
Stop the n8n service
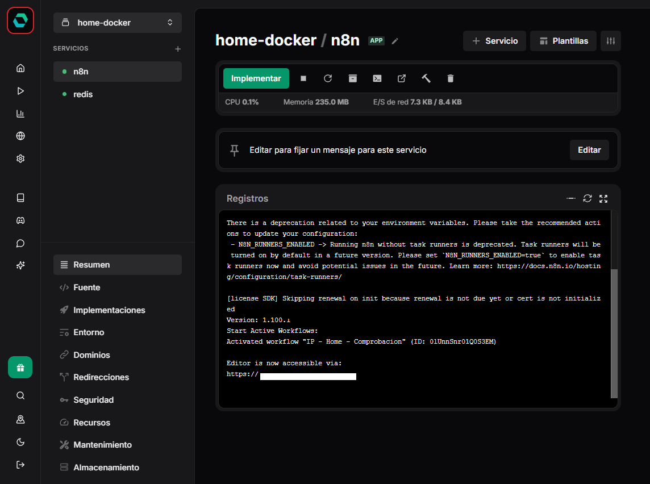(303, 78)
